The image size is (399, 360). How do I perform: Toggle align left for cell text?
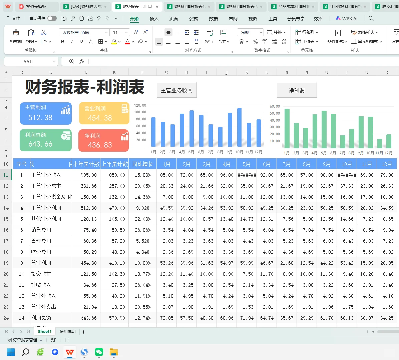[x=159, y=42]
